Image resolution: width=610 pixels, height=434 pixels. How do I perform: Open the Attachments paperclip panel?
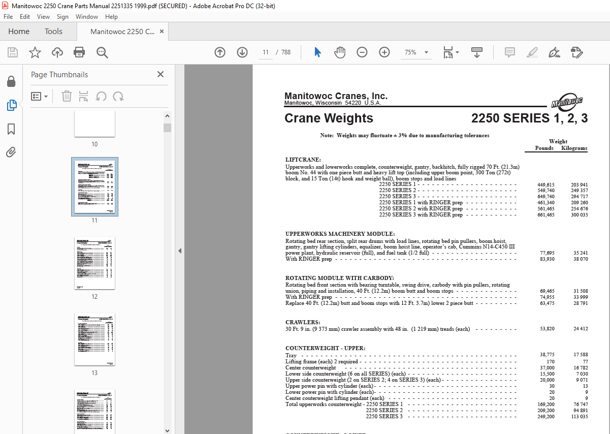11,152
